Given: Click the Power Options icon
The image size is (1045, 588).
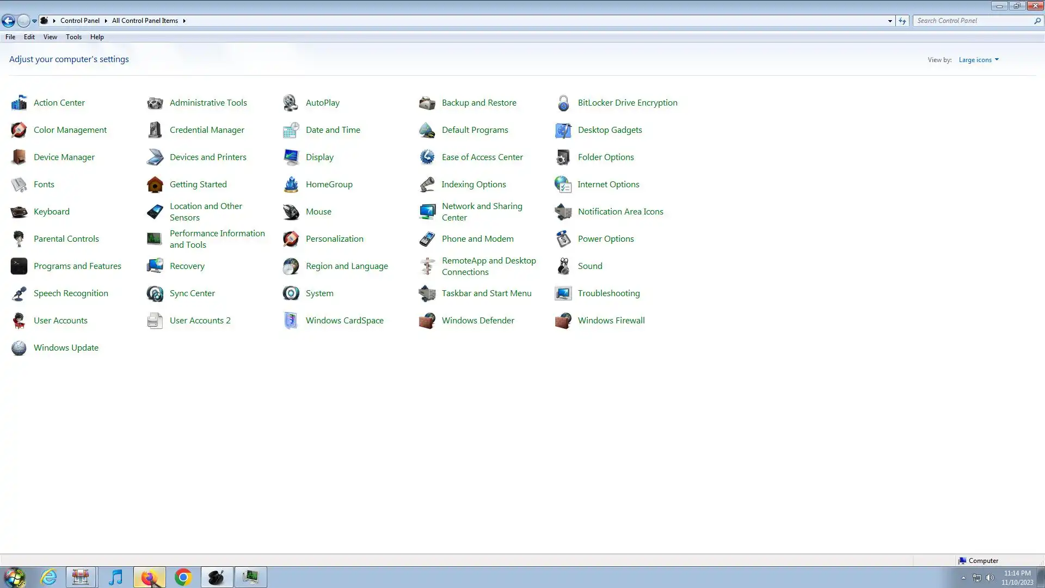Looking at the screenshot, I should (563, 239).
